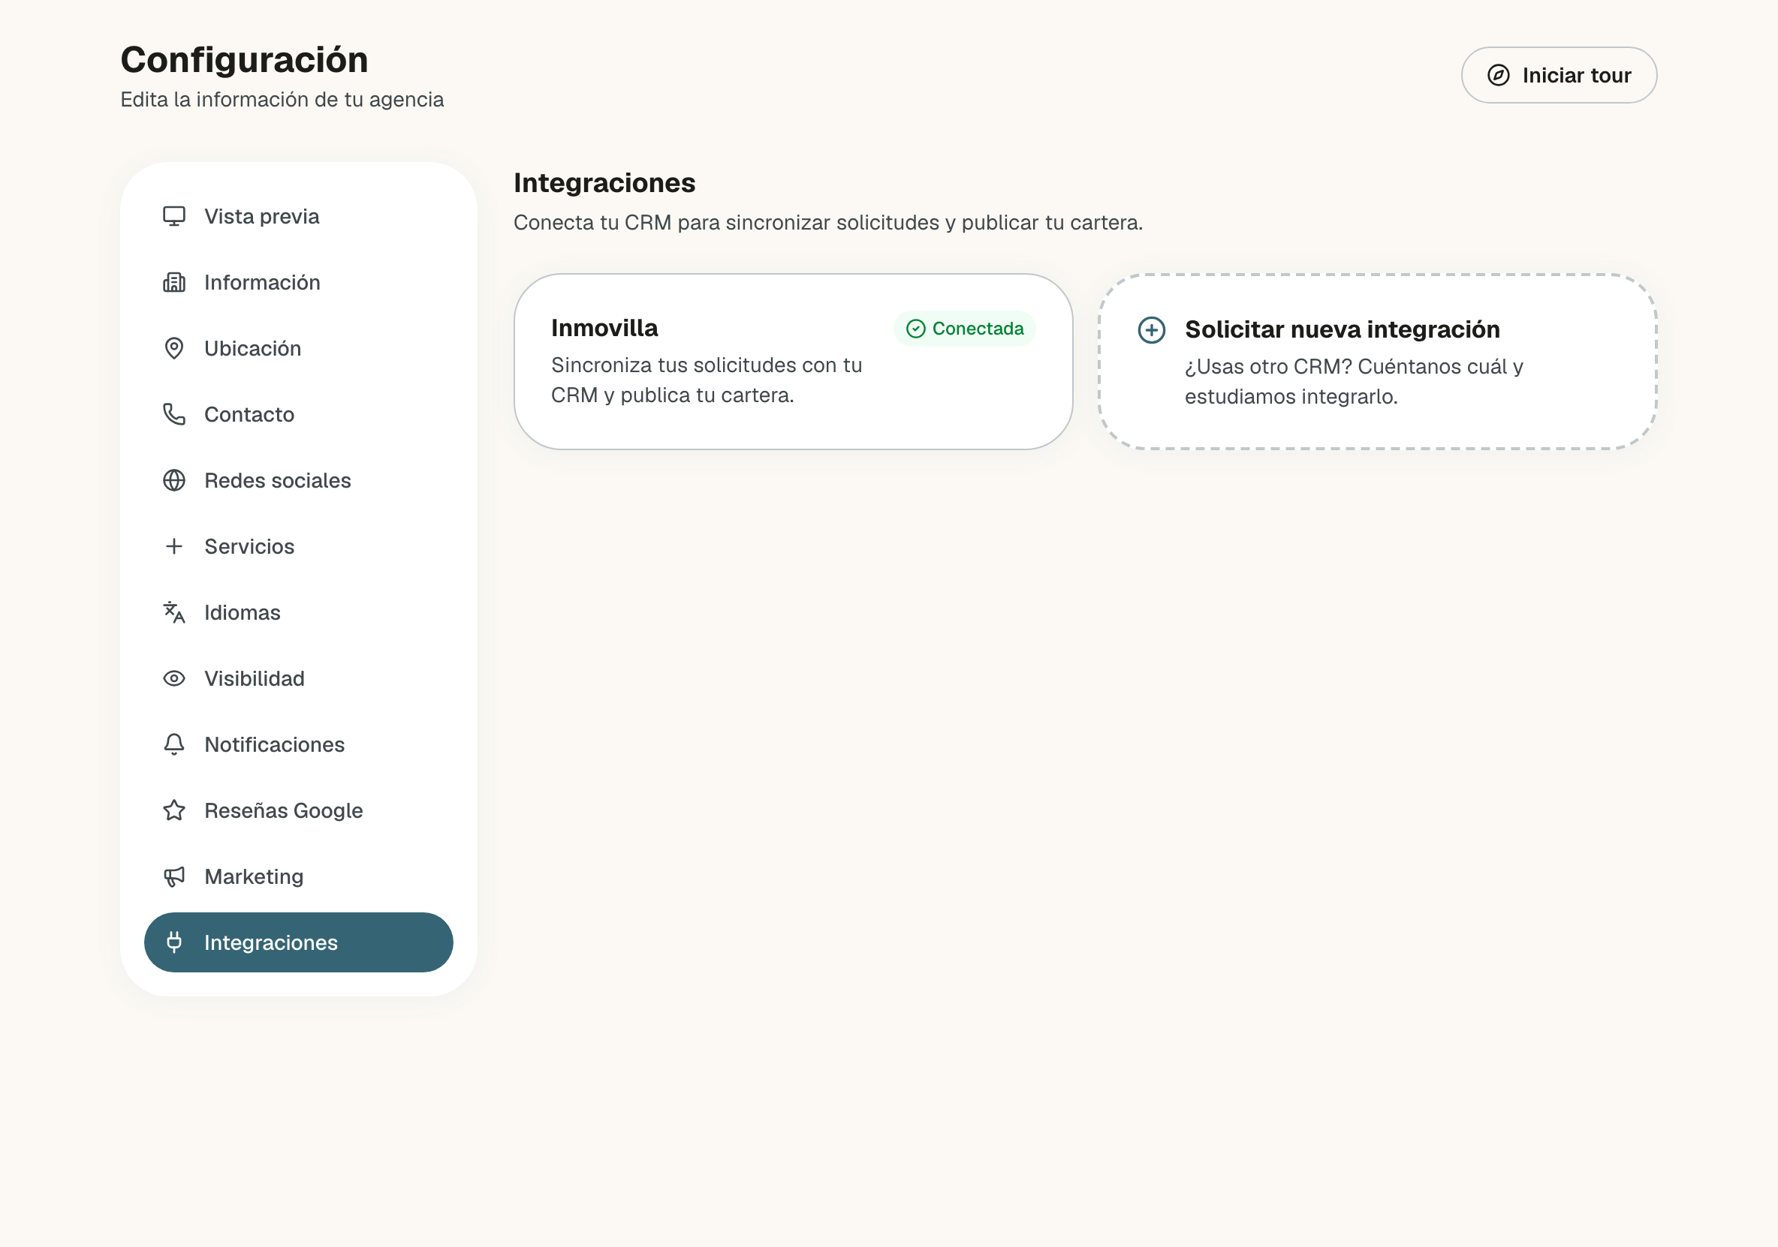1778x1247 pixels.
Task: Select Marketing in the sidebar
Action: coord(299,876)
